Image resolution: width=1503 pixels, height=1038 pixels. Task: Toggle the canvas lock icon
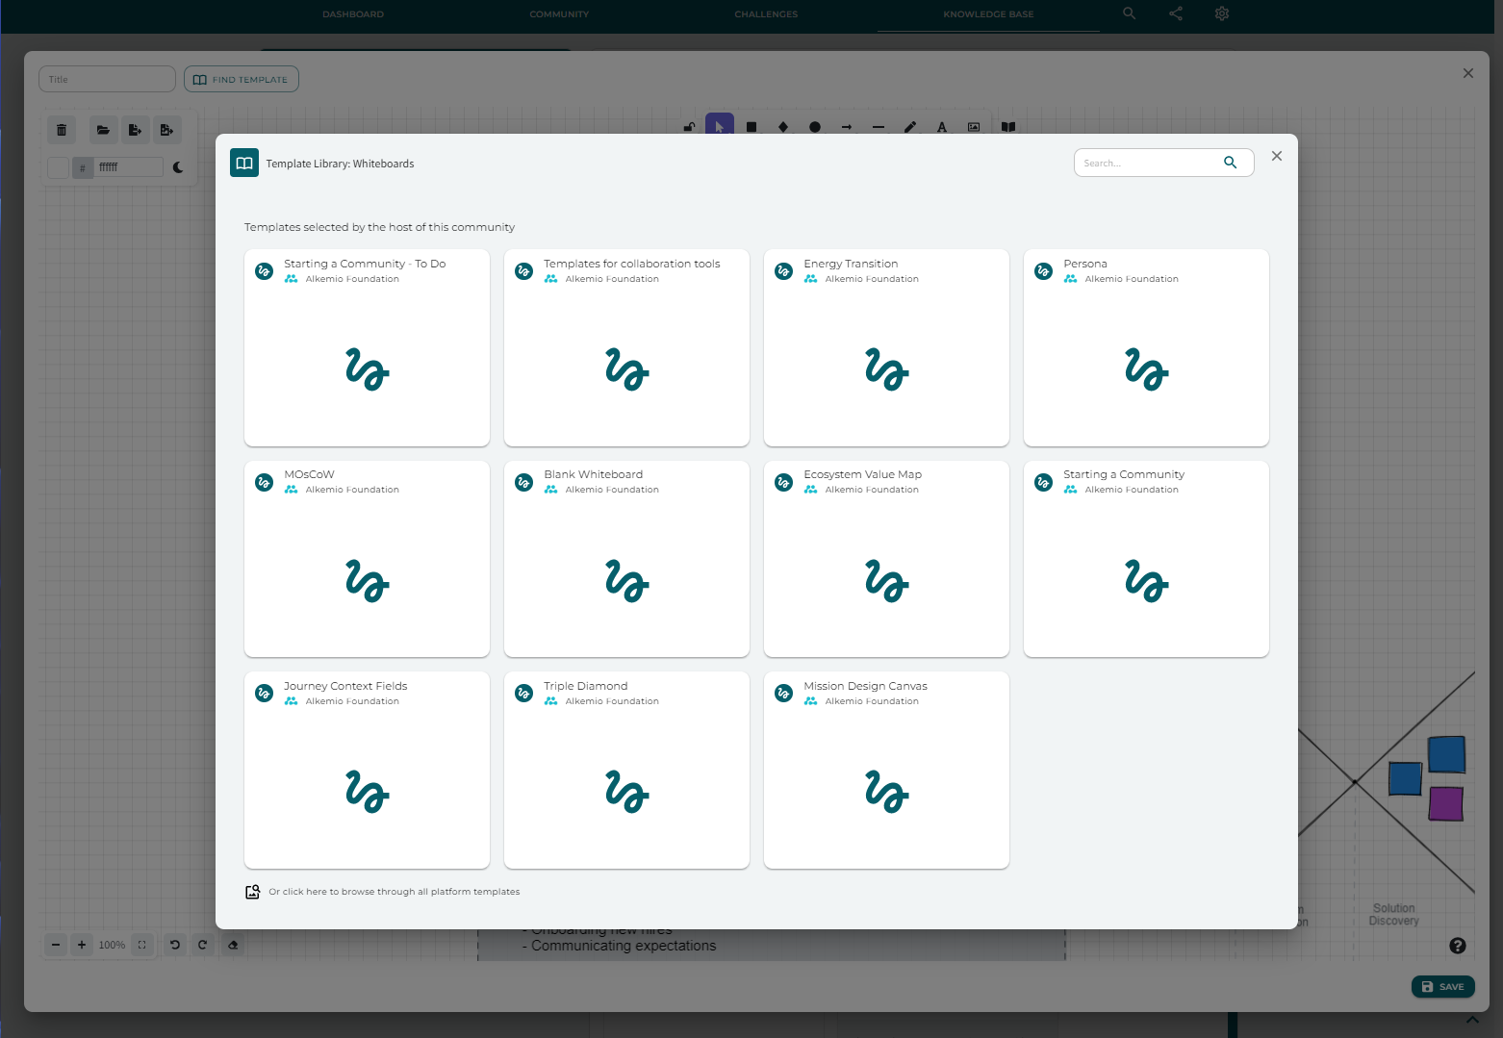(x=689, y=127)
